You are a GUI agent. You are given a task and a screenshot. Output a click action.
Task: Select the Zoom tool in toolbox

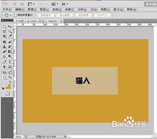10,77
